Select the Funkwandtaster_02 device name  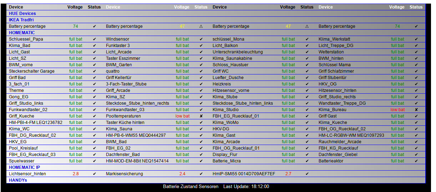28,110
